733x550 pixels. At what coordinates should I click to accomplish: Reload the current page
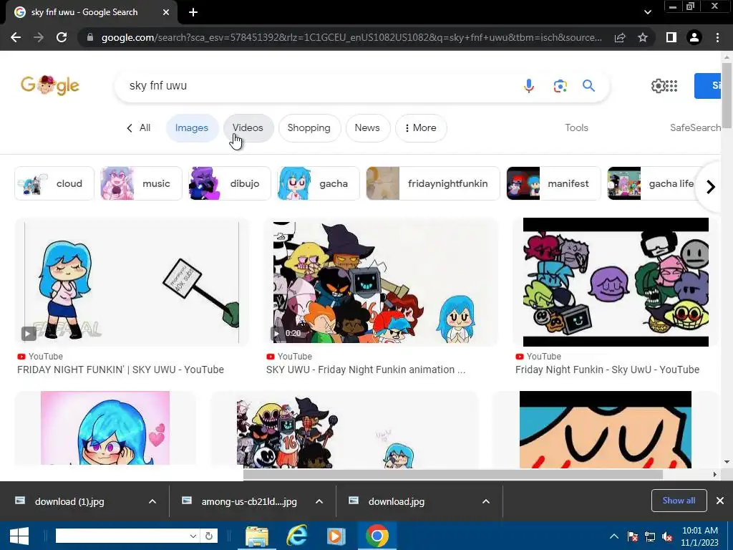[x=62, y=37]
